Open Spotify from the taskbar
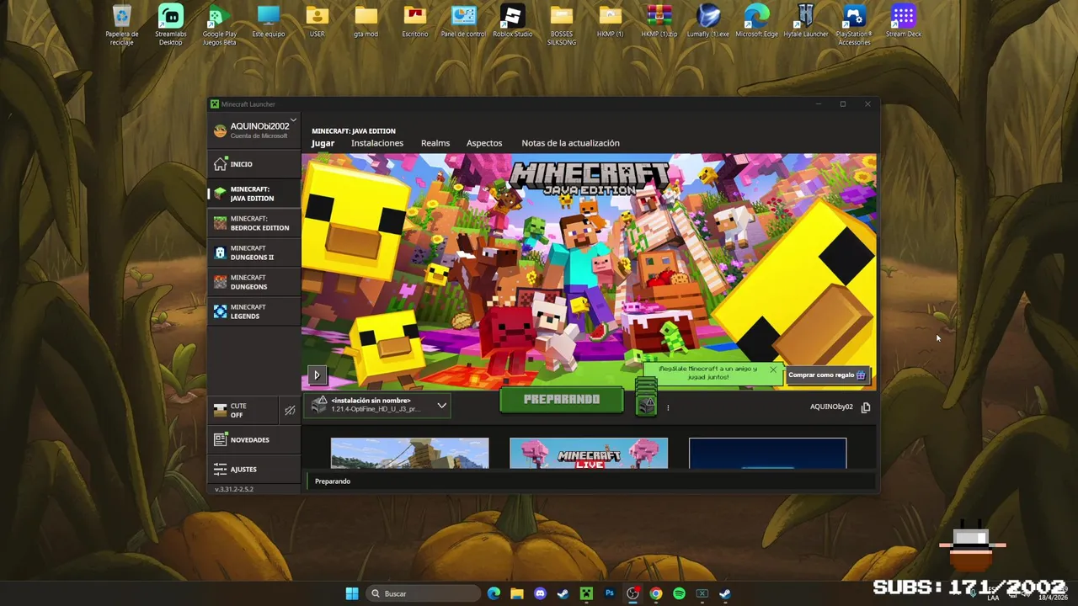Image resolution: width=1078 pixels, height=606 pixels. [x=679, y=593]
